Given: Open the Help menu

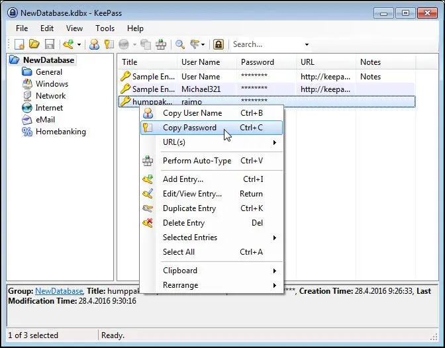Looking at the screenshot, I should click(x=135, y=28).
